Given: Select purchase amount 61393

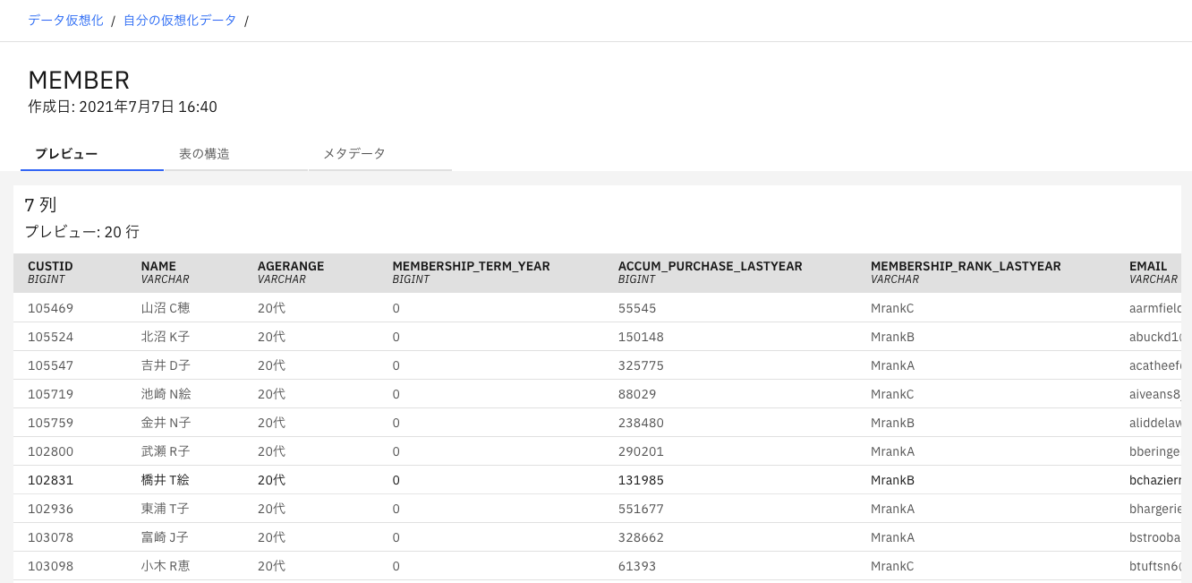Looking at the screenshot, I should pyautogui.click(x=637, y=566).
